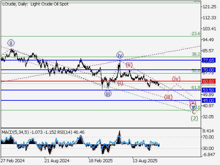Select the red (iii) projected wave label

(x=168, y=97)
